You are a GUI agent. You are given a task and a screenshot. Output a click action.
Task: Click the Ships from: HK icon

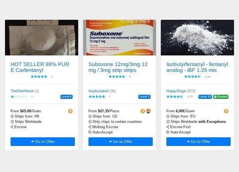tap(12, 116)
